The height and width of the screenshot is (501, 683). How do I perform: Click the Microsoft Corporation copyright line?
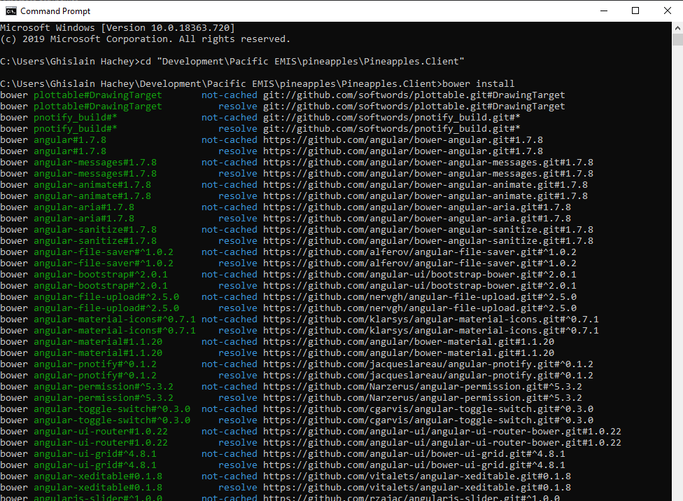[x=145, y=39]
